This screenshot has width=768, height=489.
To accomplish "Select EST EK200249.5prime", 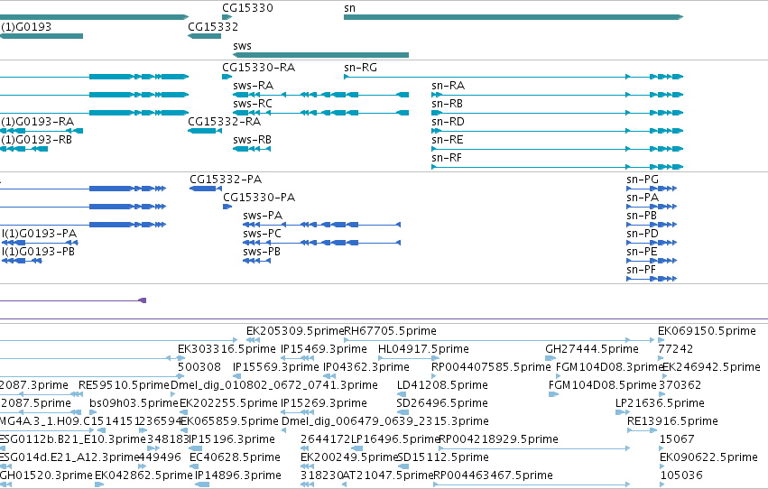I will (x=349, y=458).
